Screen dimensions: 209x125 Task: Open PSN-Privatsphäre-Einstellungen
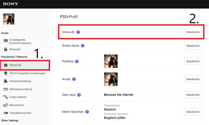tap(27, 73)
